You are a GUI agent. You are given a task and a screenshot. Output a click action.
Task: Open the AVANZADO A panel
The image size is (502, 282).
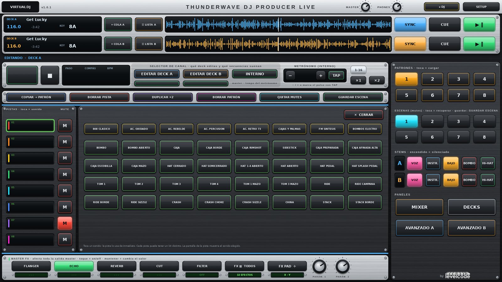tap(419, 228)
